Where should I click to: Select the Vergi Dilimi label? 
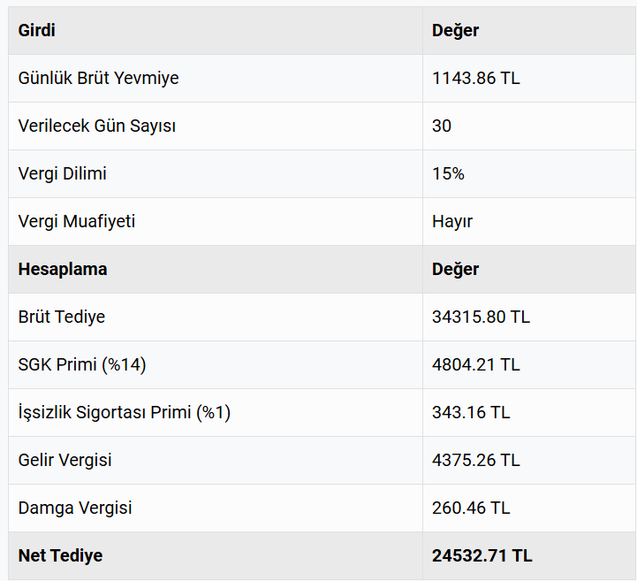[x=62, y=173]
